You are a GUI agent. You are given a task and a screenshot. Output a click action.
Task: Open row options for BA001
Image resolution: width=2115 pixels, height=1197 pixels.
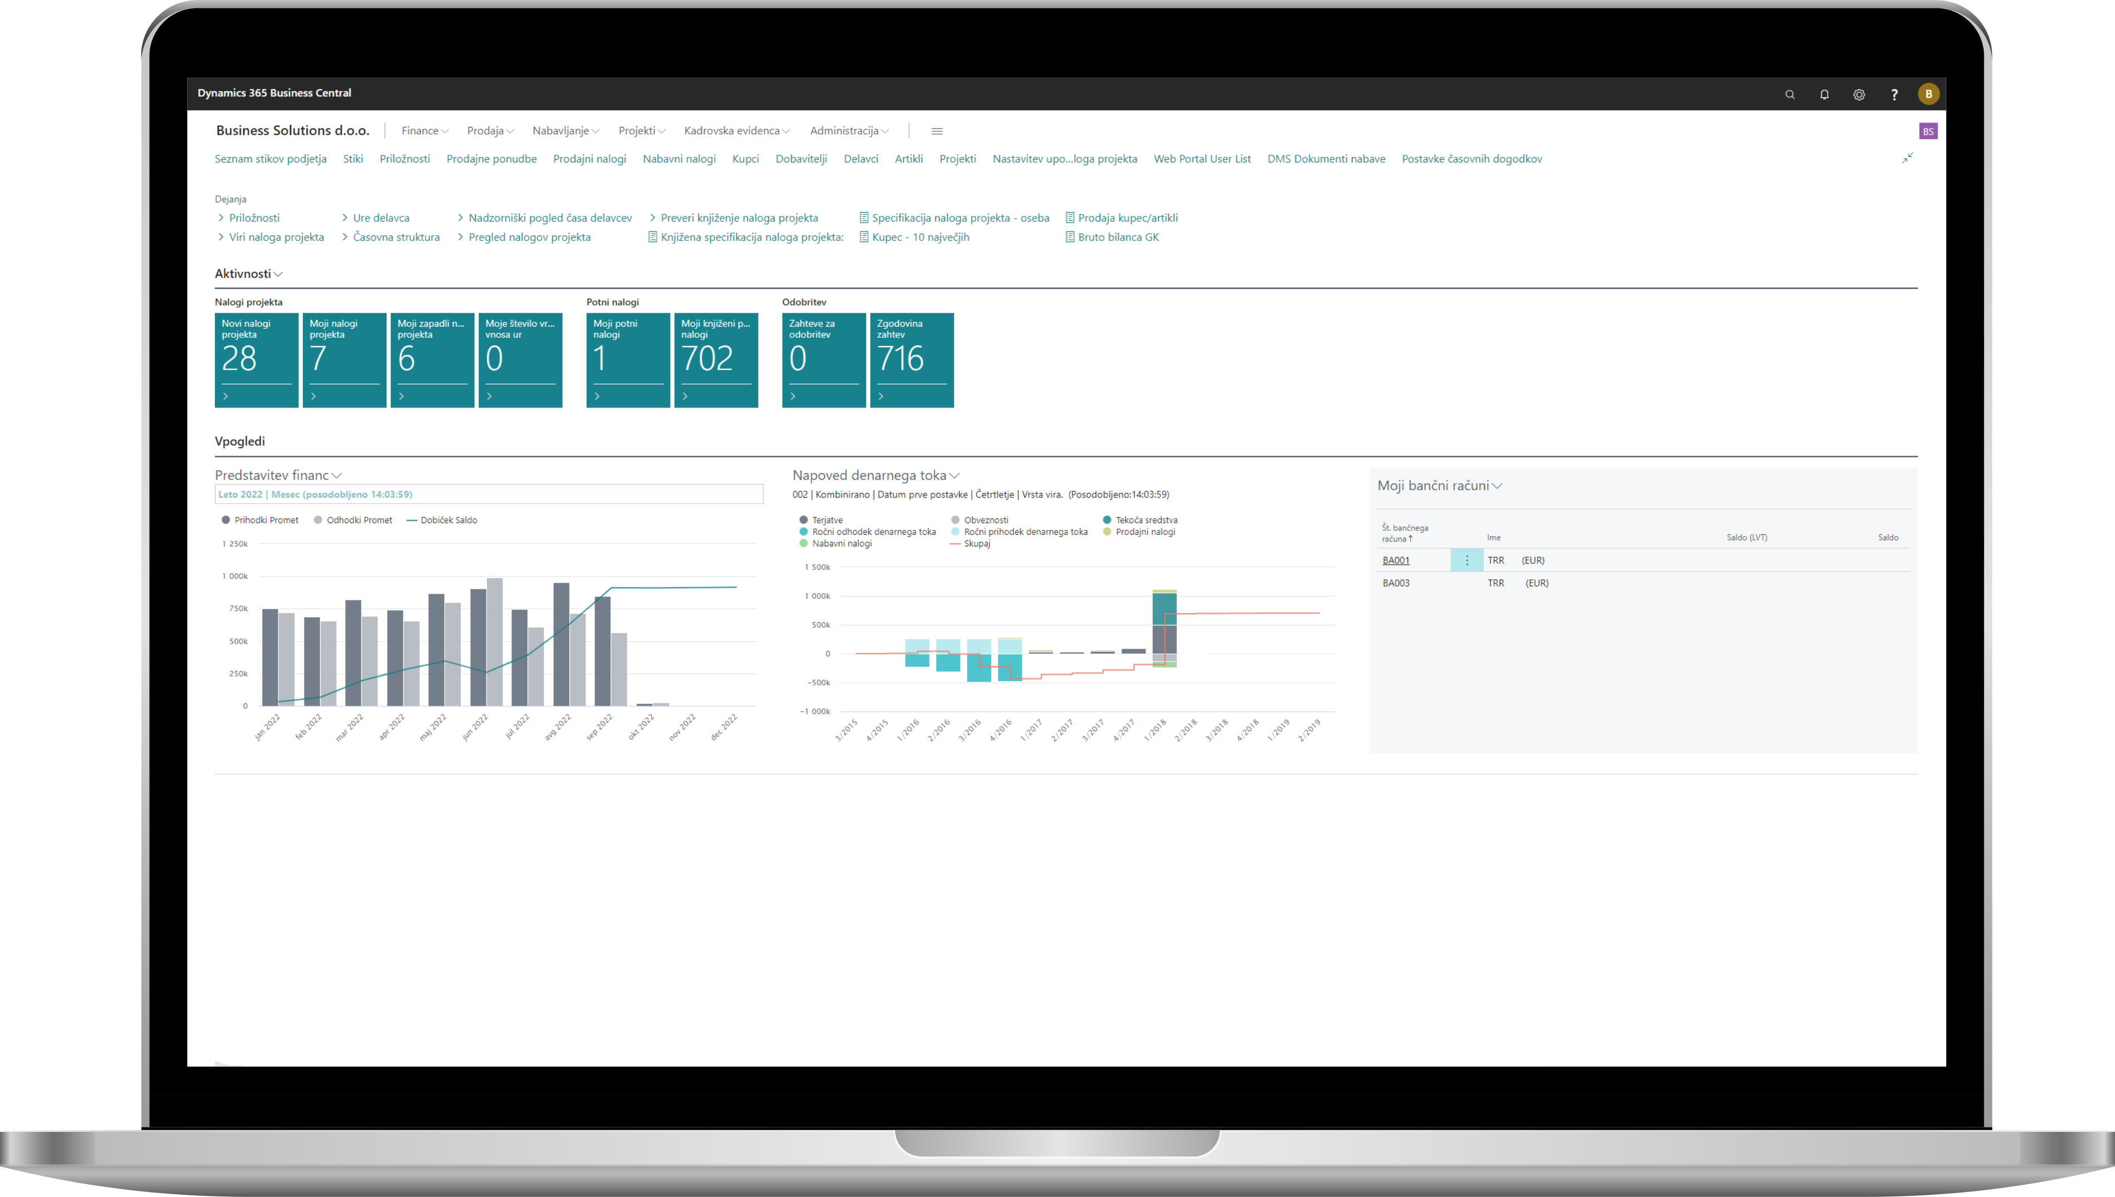tap(1467, 560)
